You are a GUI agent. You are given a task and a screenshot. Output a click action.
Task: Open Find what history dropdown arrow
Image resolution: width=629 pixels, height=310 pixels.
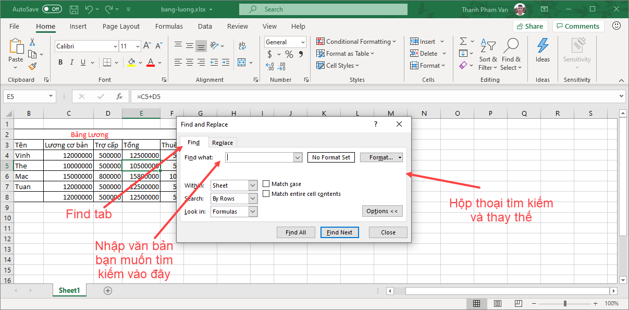click(298, 157)
